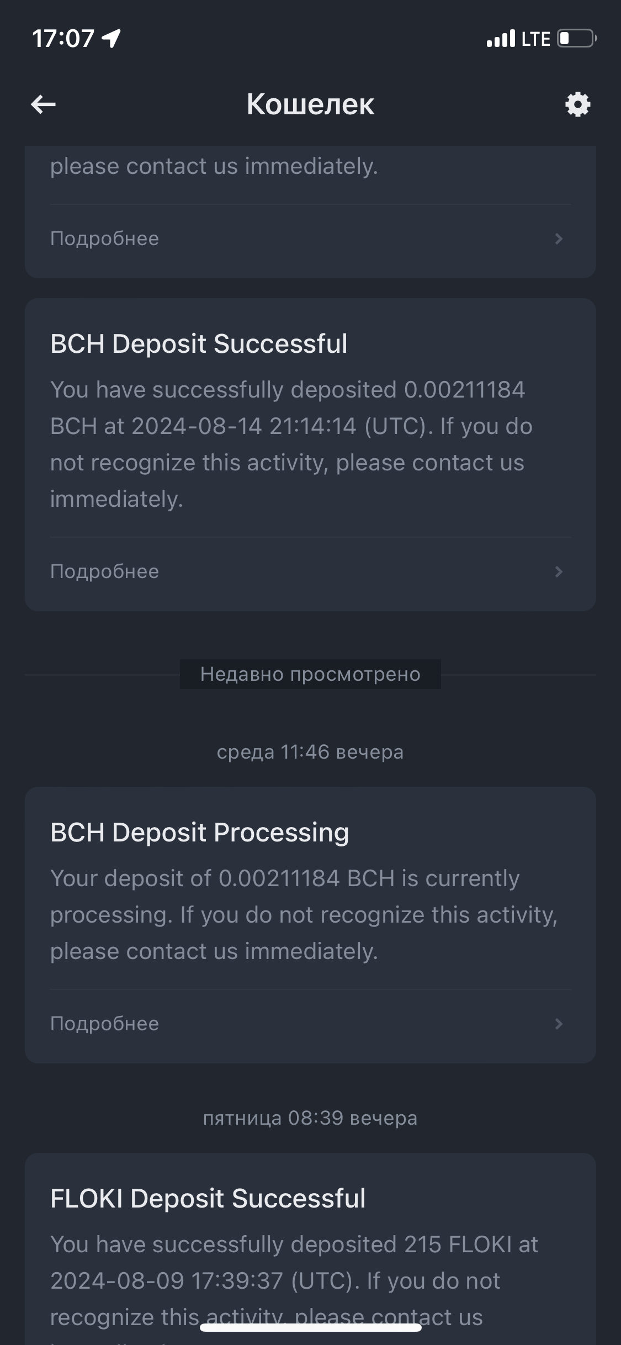Tap the среда 11:46 вечера timestamp

pyautogui.click(x=310, y=752)
